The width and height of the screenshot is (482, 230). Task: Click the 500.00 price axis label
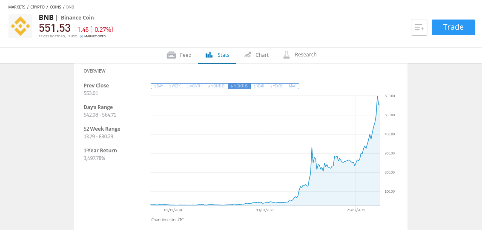(x=390, y=115)
